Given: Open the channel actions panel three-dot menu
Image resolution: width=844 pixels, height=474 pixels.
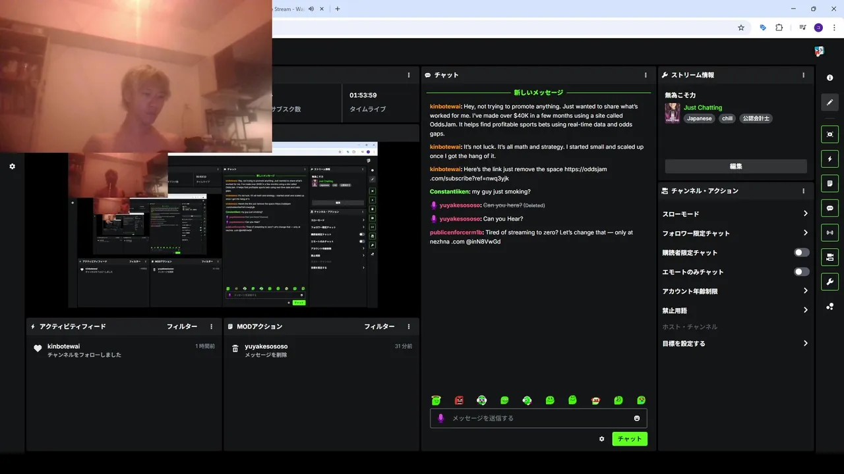Looking at the screenshot, I should tap(803, 191).
